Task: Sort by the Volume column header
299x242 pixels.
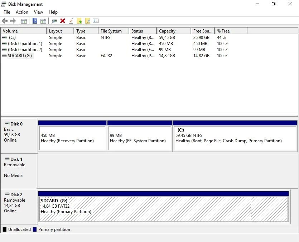Action: (x=24, y=31)
